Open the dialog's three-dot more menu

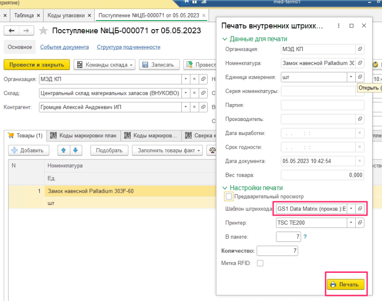point(338,26)
